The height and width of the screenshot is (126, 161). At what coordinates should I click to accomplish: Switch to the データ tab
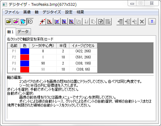[23, 32]
